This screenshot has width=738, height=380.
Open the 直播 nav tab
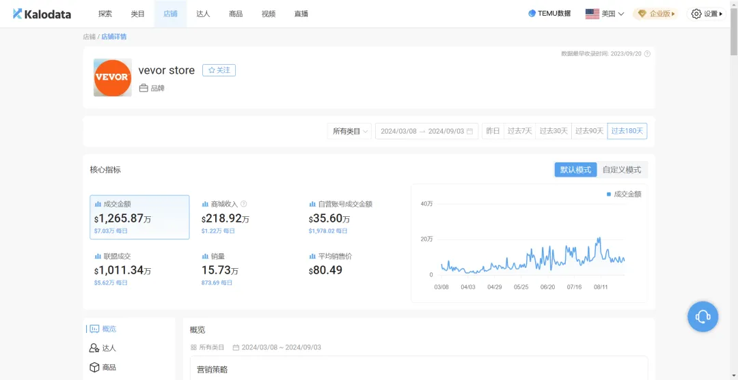(x=301, y=14)
